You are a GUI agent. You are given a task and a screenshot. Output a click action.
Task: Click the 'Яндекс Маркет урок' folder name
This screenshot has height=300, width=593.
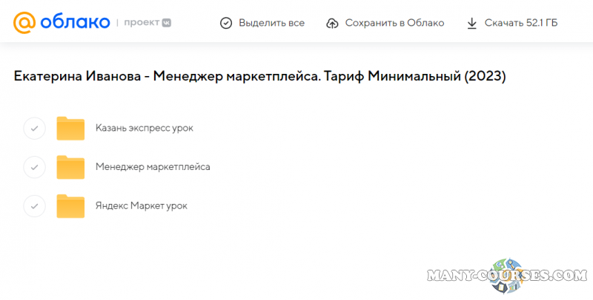pyautogui.click(x=141, y=205)
